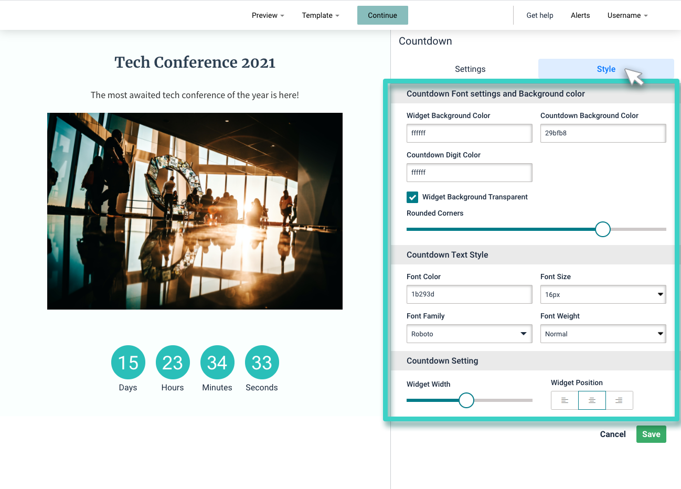Open the Get help link
Image resolution: width=681 pixels, height=489 pixels.
[540, 15]
